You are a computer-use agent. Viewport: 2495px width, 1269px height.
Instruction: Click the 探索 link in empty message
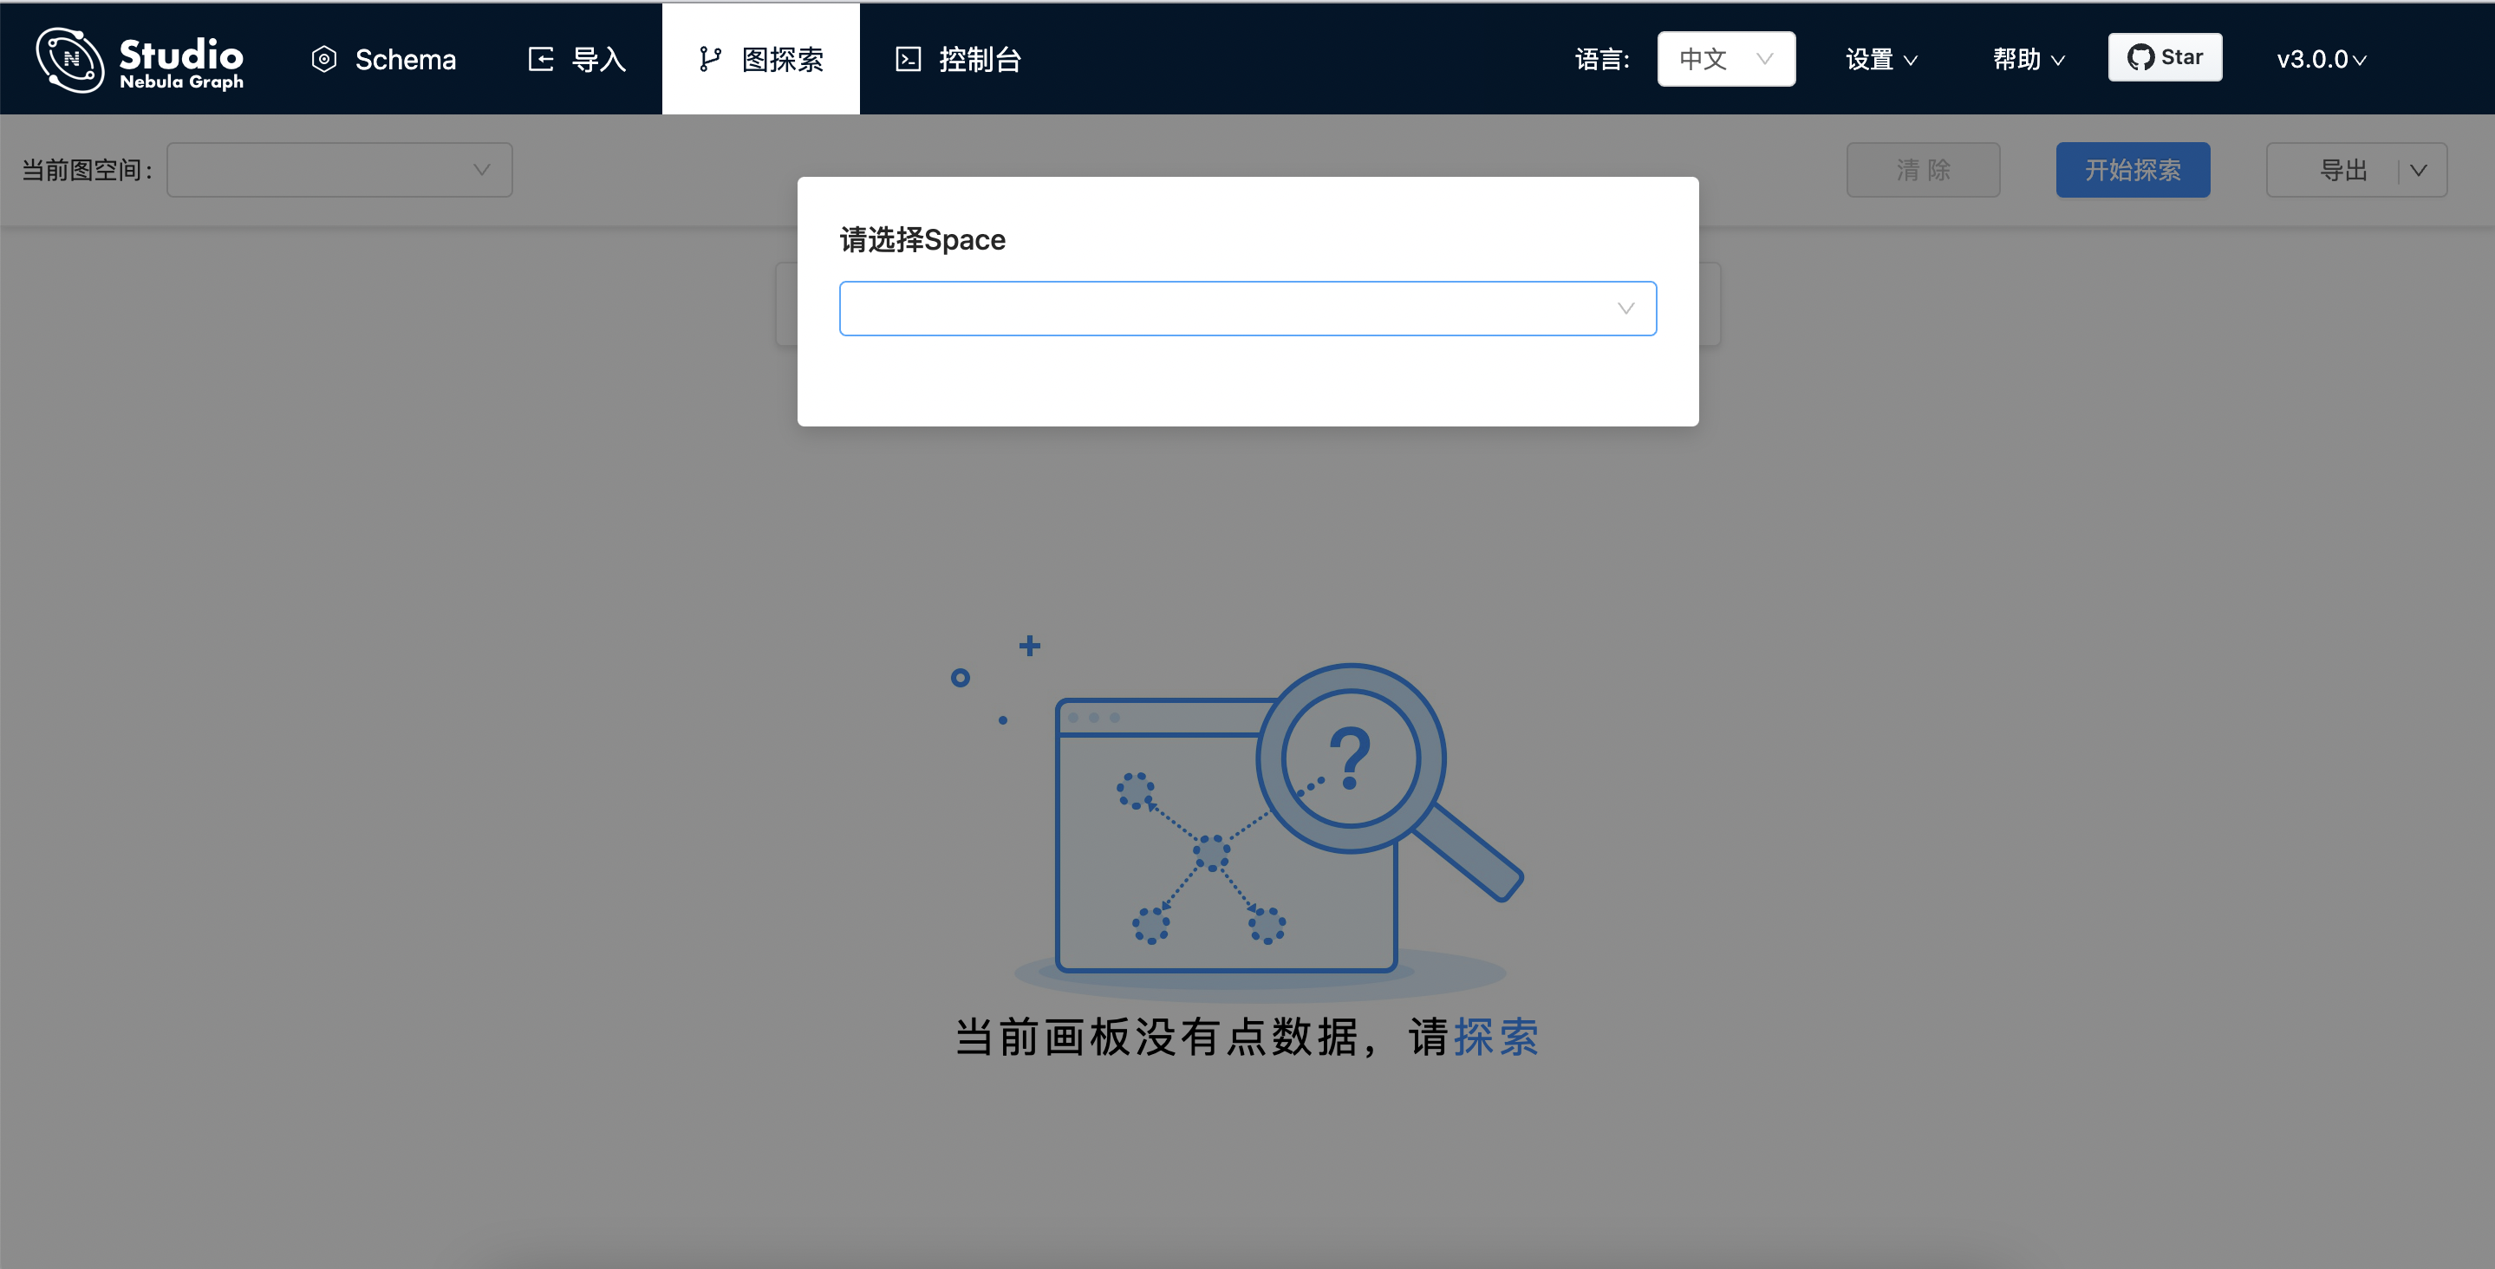[x=1495, y=1037]
